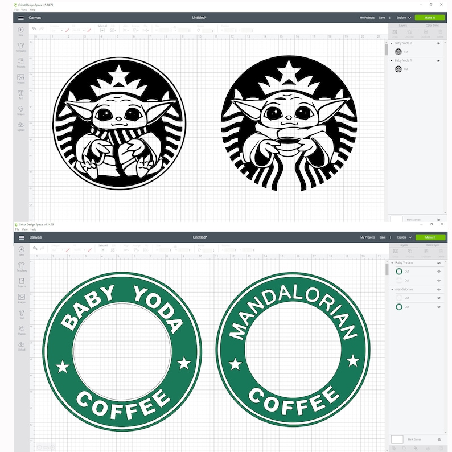This screenshot has width=452, height=452.
Task: Open Fill dropdown in upper window toolbar
Action: pos(79,30)
